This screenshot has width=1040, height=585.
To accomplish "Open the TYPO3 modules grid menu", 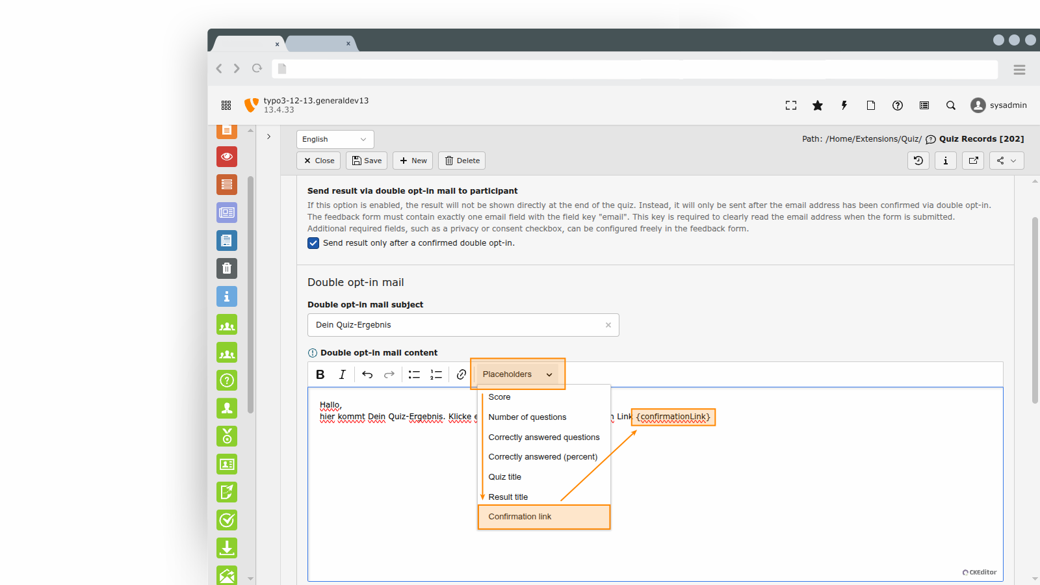I will click(226, 105).
